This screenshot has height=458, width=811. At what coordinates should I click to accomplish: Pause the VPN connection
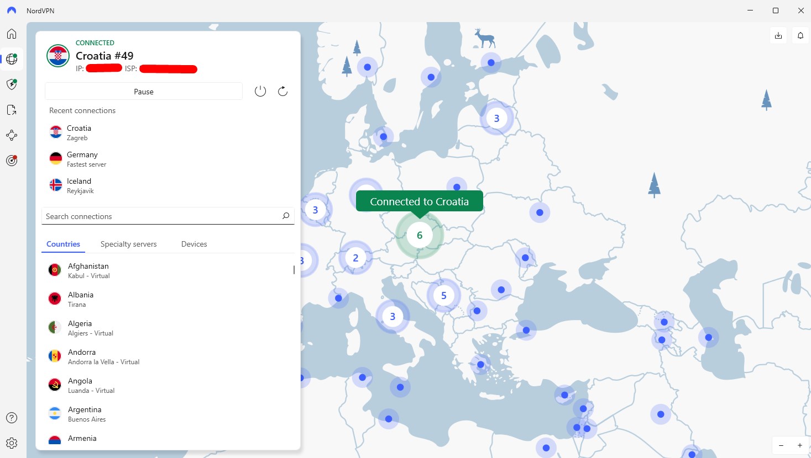click(x=144, y=92)
